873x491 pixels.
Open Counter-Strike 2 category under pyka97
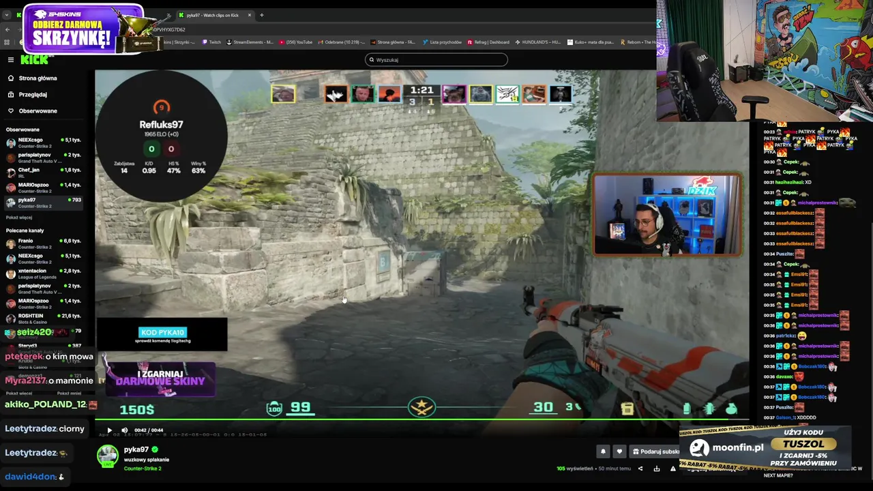pyautogui.click(x=143, y=469)
